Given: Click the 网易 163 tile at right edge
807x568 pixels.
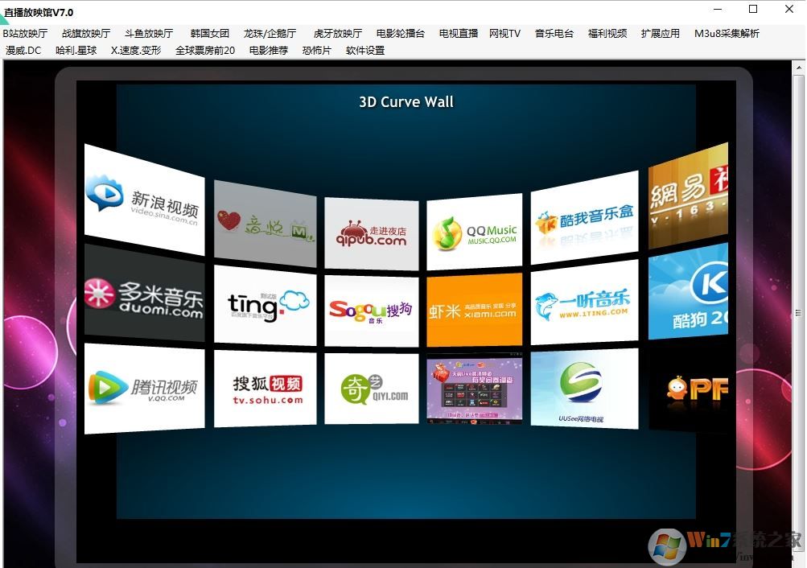Looking at the screenshot, I should coord(688,199).
